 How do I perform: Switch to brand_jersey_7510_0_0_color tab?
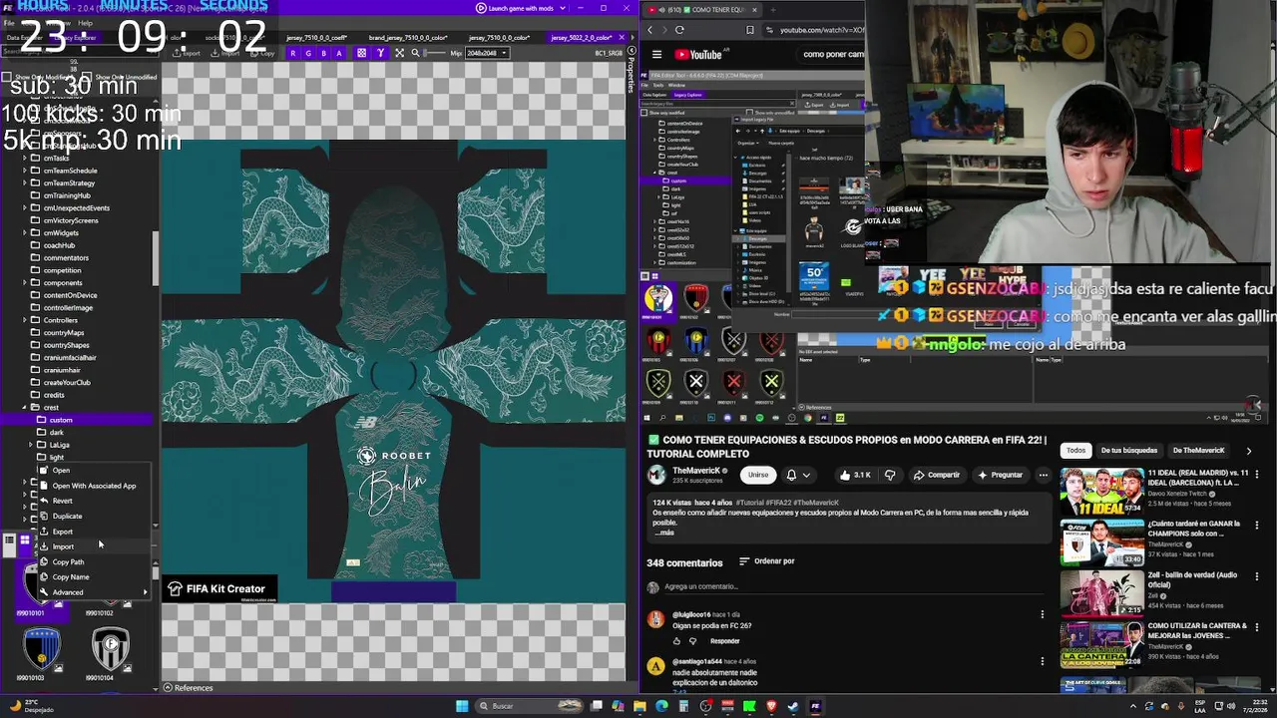point(408,38)
